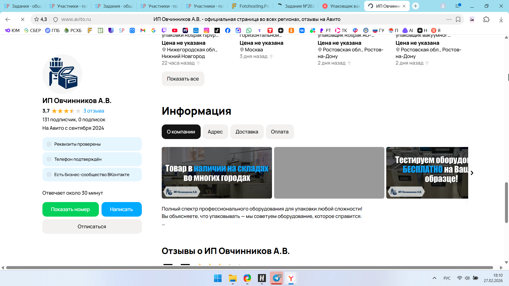Click the Реквизиты проверены badge

click(x=92, y=144)
